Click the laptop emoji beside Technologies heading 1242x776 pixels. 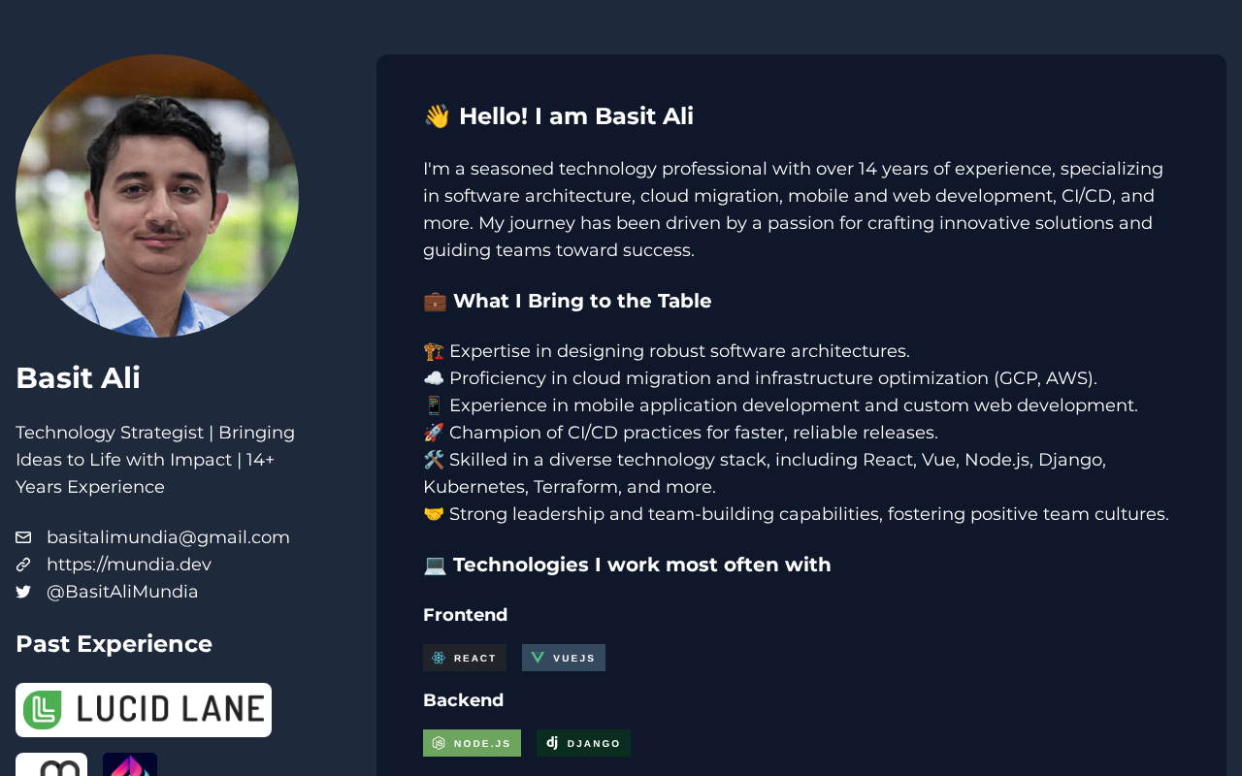[435, 565]
